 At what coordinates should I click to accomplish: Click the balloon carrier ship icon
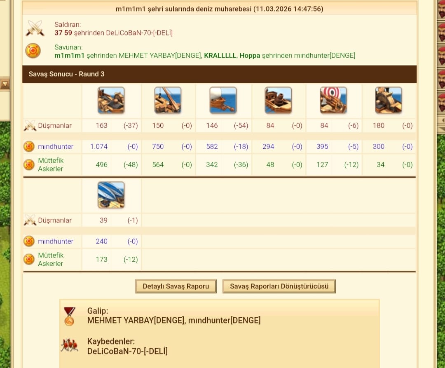point(111,195)
